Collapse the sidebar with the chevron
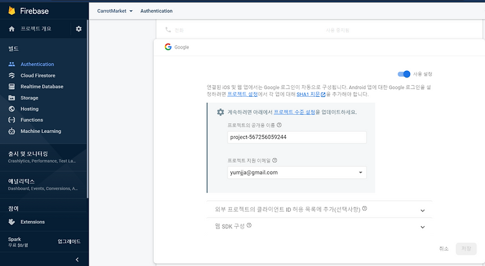 click(x=77, y=260)
